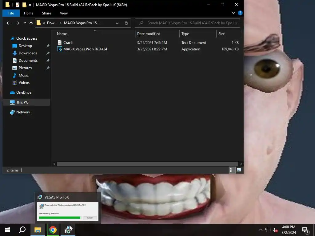Click Cancel in the installer preview
The image size is (315, 236).
90,218
